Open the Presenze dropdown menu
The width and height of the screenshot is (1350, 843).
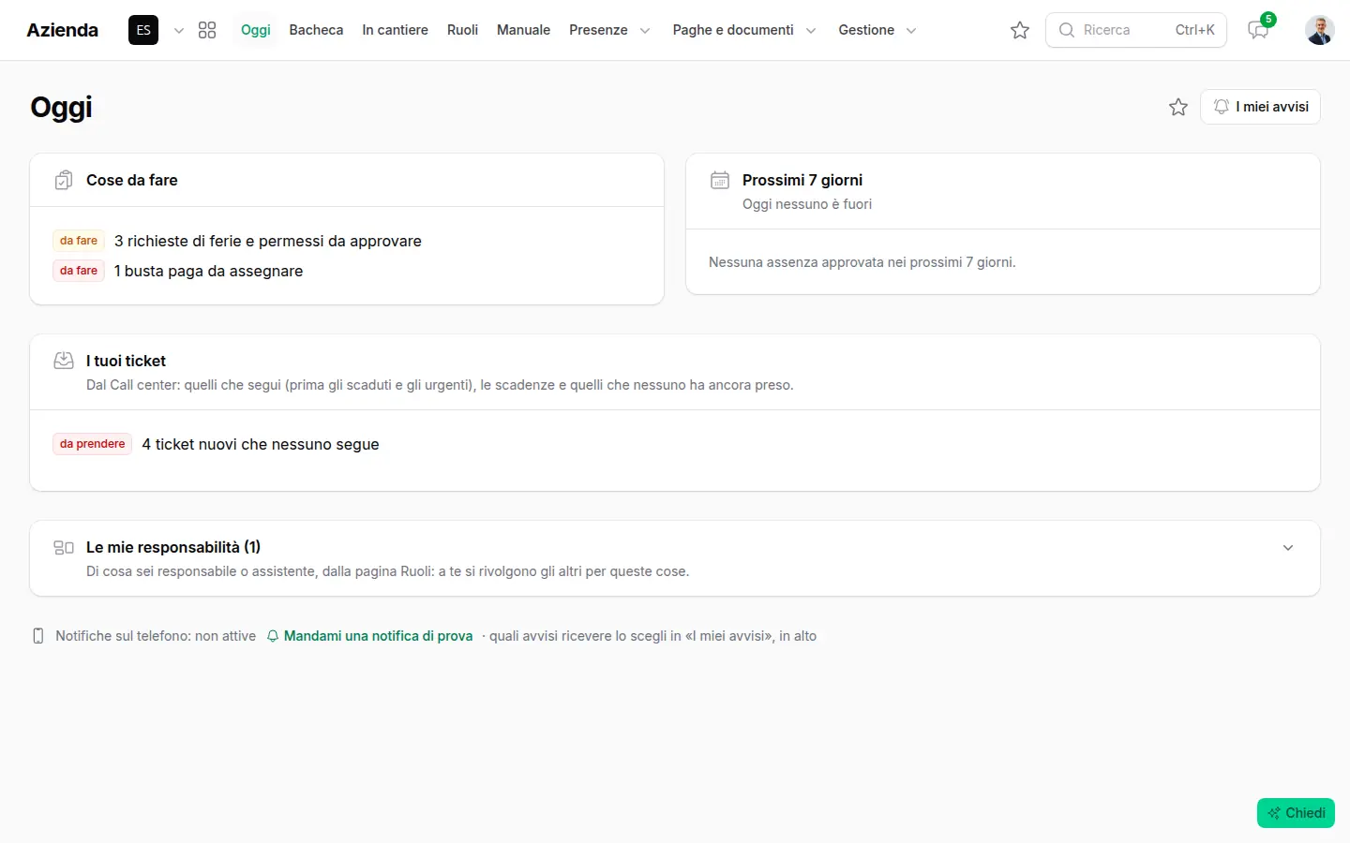609,30
